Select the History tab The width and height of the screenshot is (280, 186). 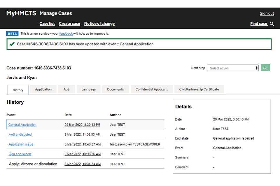tap(18, 90)
